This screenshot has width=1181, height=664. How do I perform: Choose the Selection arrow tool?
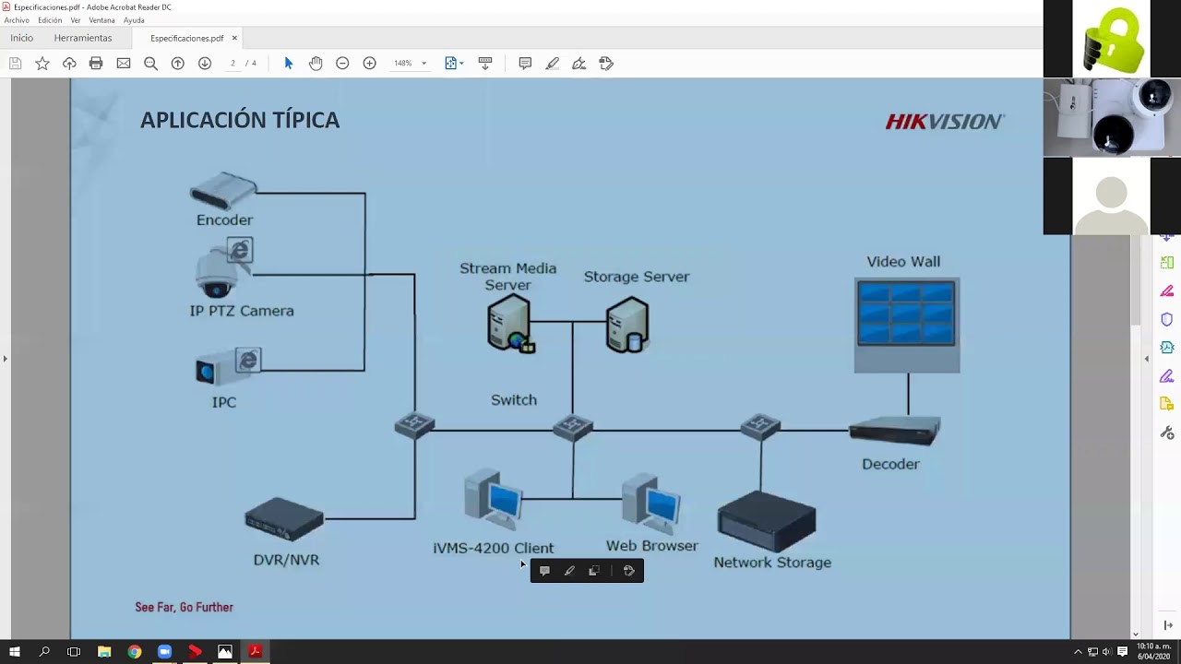click(x=288, y=64)
